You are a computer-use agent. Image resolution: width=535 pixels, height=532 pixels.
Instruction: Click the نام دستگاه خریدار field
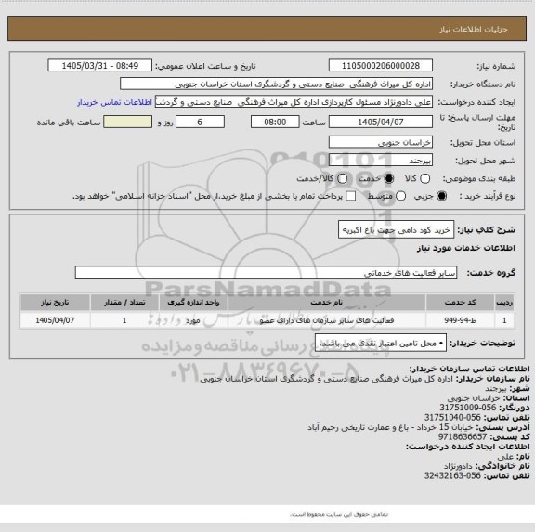(277, 84)
